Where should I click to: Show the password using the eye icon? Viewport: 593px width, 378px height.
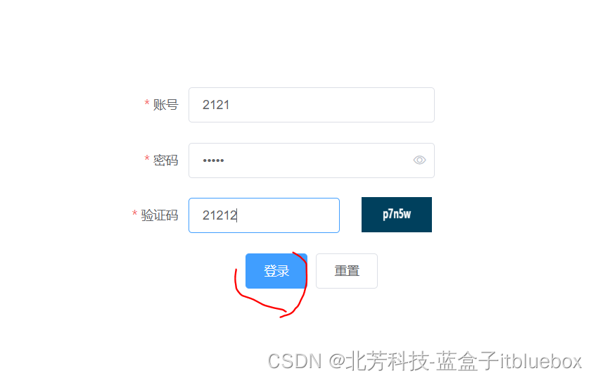click(x=419, y=160)
